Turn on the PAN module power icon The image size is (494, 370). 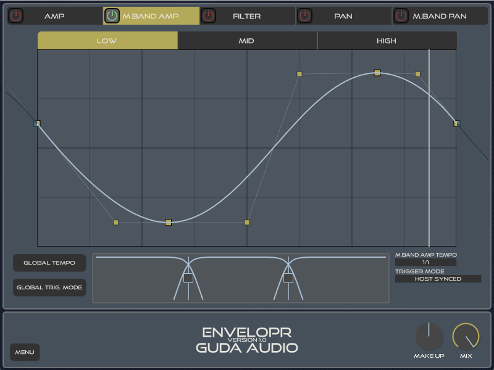coord(305,16)
